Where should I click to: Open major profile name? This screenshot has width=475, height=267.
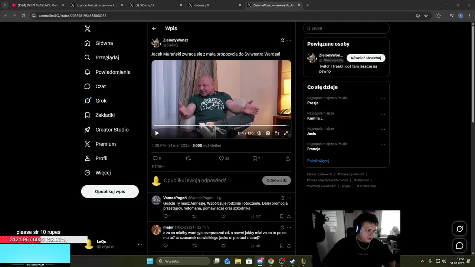tap(168, 227)
